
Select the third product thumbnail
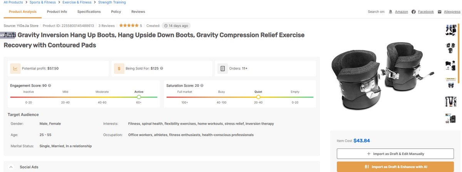pos(450,66)
